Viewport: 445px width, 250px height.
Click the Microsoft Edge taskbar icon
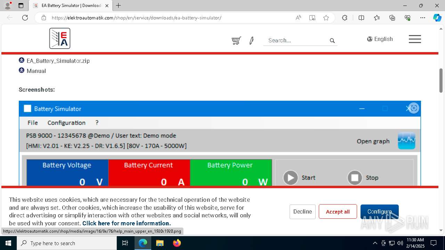[x=143, y=243]
